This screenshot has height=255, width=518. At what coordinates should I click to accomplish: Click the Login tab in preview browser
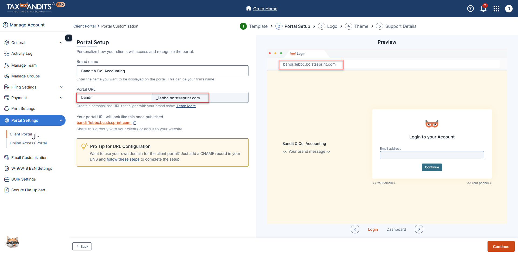tap(298, 54)
